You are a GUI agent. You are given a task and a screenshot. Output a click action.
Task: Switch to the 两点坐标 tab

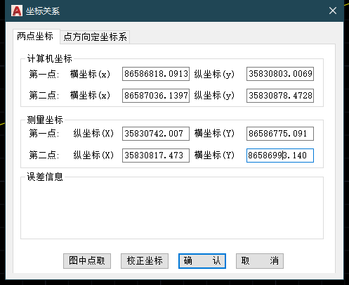click(x=35, y=37)
